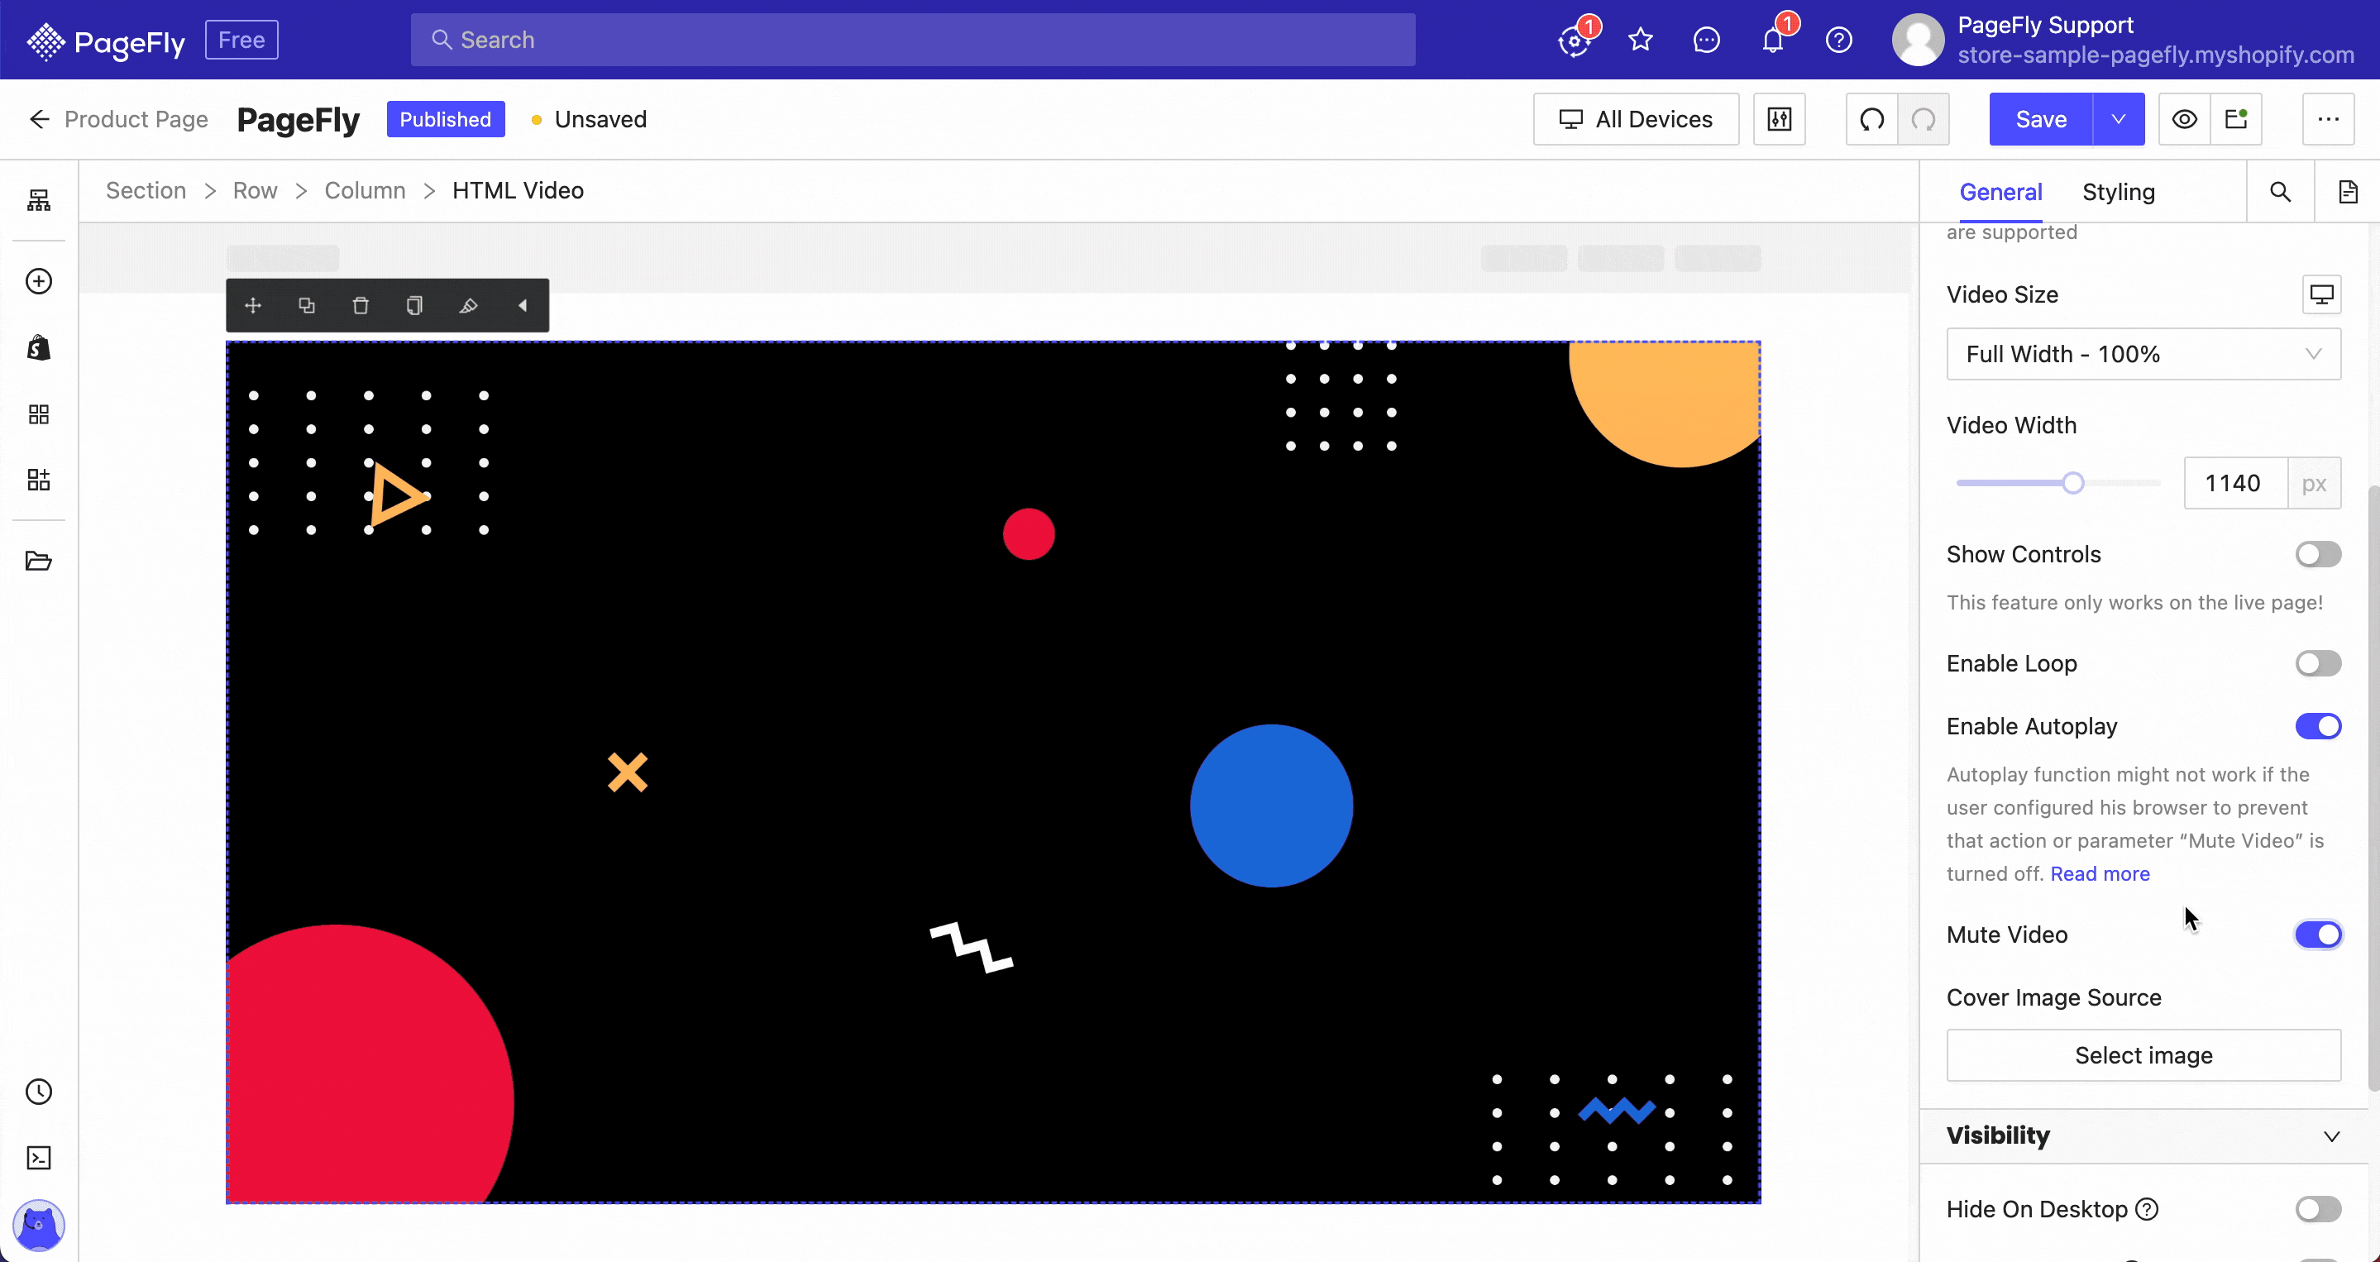This screenshot has width=2380, height=1262.
Task: Open the notifications bell
Action: pyautogui.click(x=1773, y=40)
